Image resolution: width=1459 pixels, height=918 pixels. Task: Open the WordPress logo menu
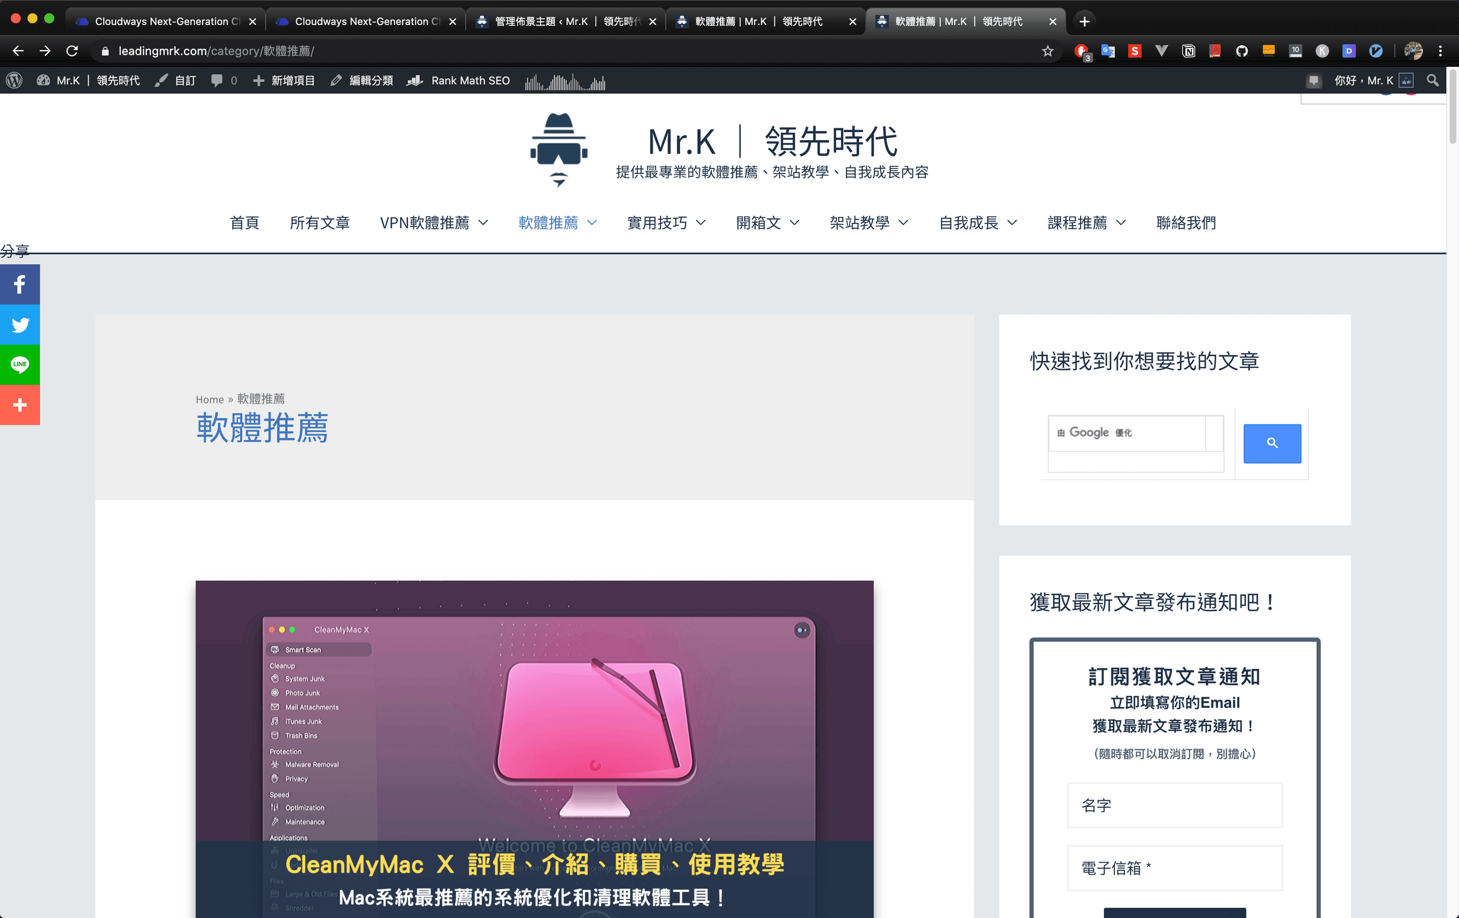[x=15, y=80]
